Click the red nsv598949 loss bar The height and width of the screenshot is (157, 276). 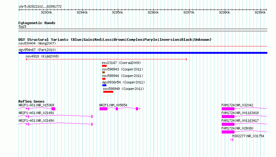click(108, 92)
